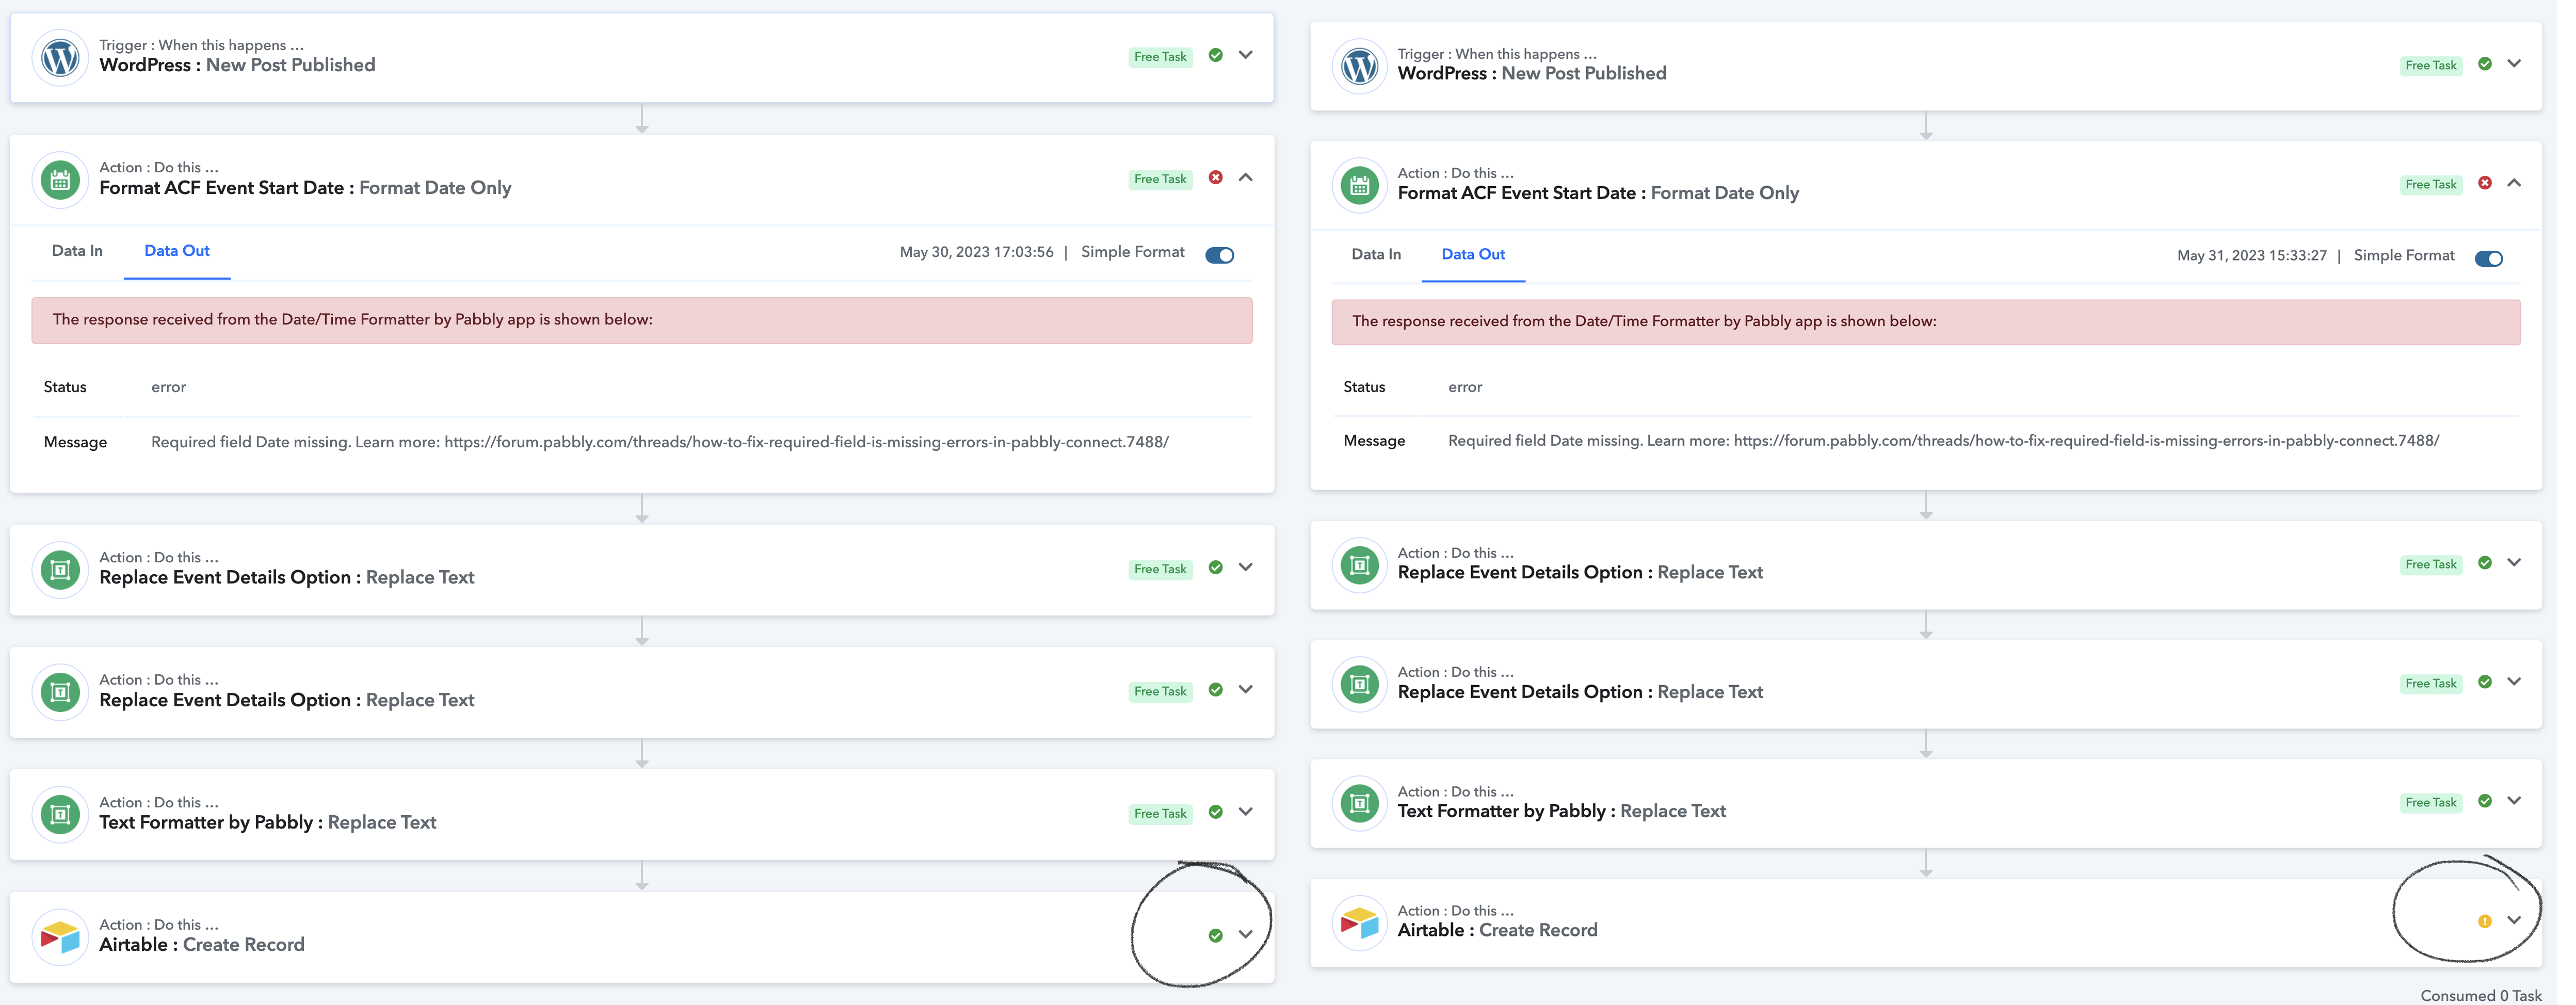This screenshot has width=2576, height=1005.
Task: Open Data Out tab in right panel
Action: coord(1473,255)
